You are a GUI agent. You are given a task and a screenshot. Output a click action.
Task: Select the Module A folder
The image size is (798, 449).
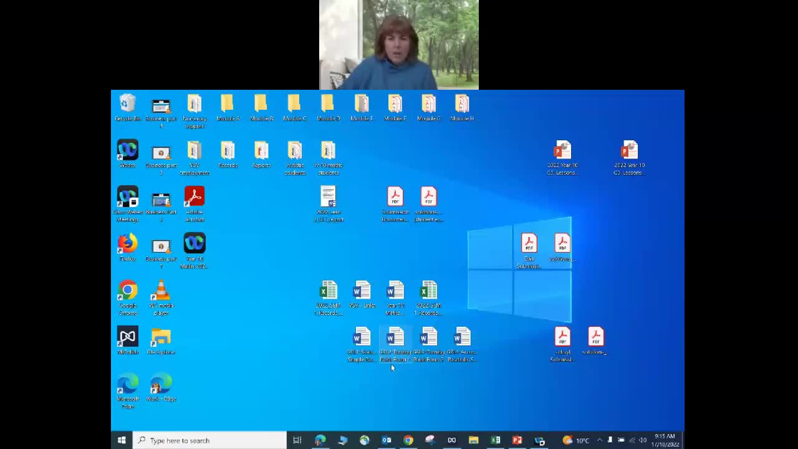click(228, 104)
